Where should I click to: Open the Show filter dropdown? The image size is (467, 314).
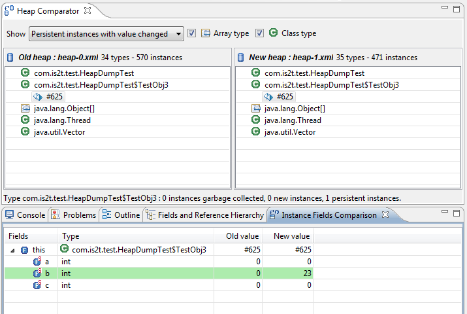(x=106, y=34)
